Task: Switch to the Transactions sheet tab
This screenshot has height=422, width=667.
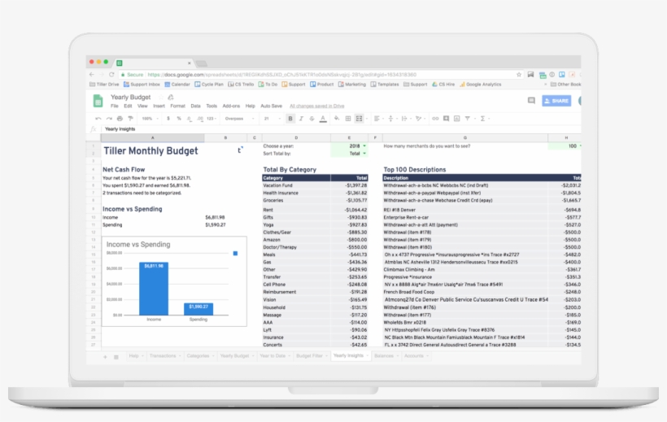Action: [x=163, y=356]
